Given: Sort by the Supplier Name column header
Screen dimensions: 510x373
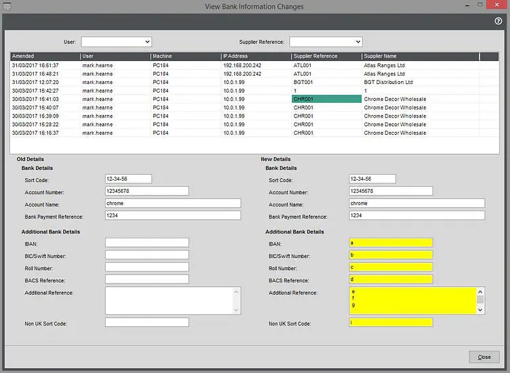Looking at the screenshot, I should (x=421, y=56).
